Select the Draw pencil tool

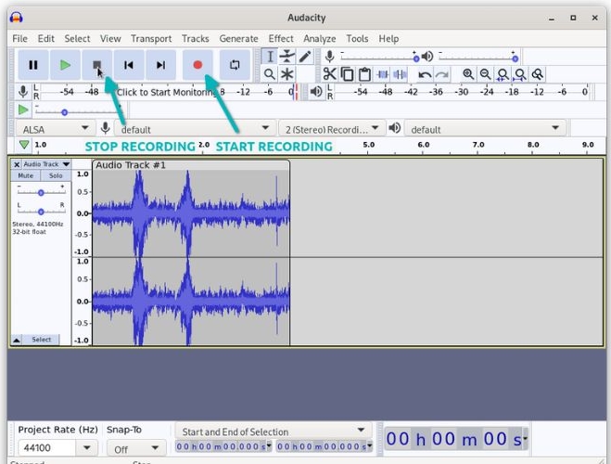coord(305,57)
